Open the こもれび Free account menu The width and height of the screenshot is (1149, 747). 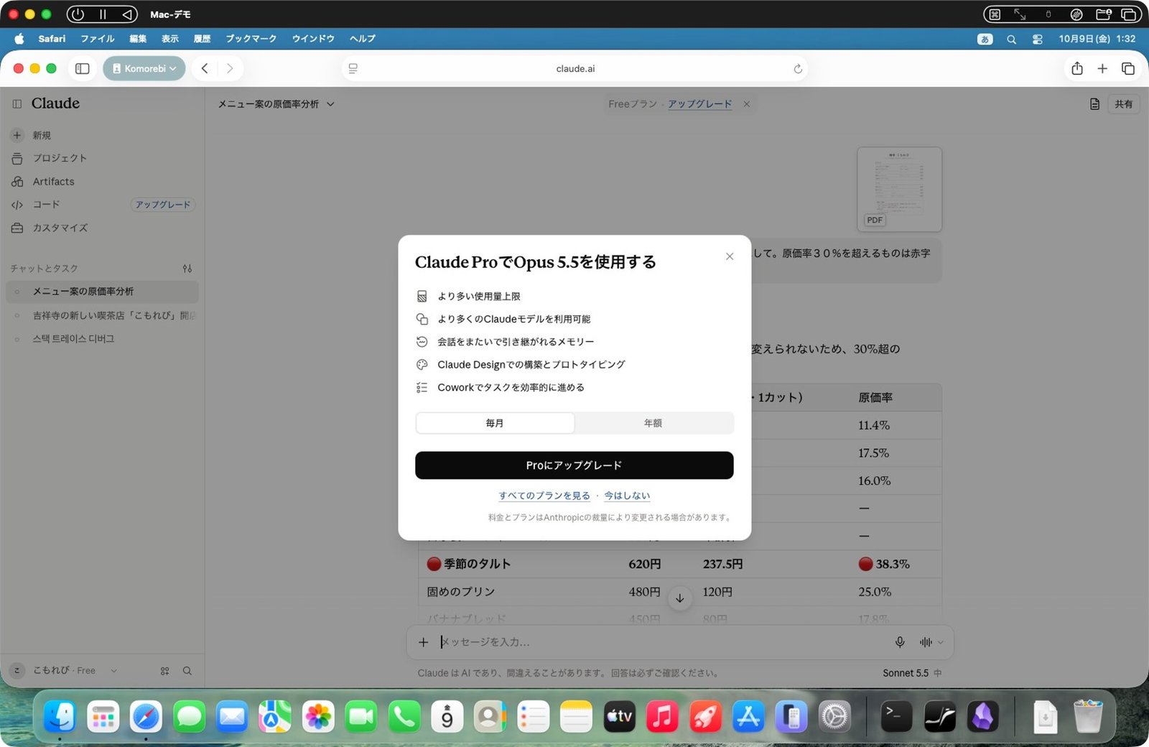[x=65, y=670]
